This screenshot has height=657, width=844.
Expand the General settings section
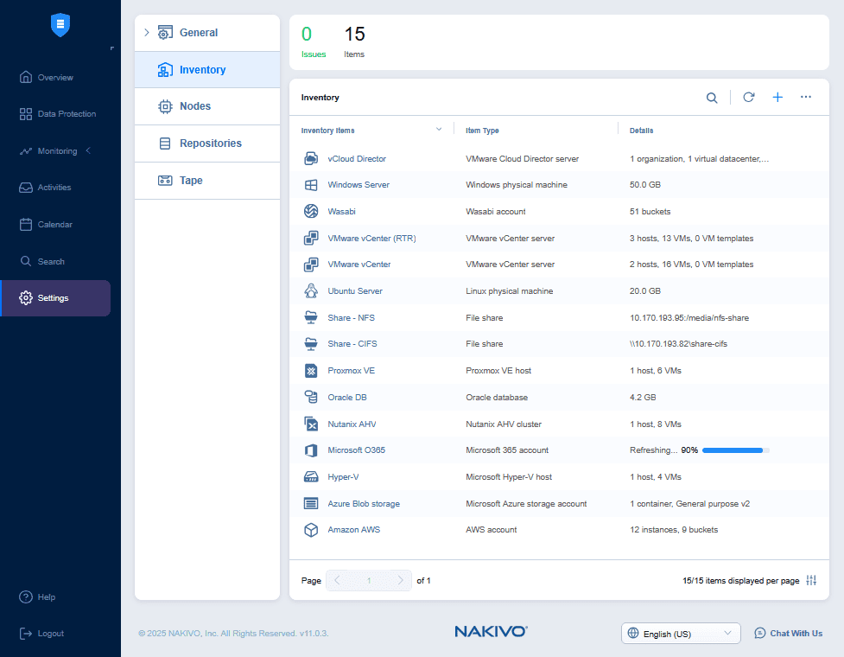coord(146,32)
